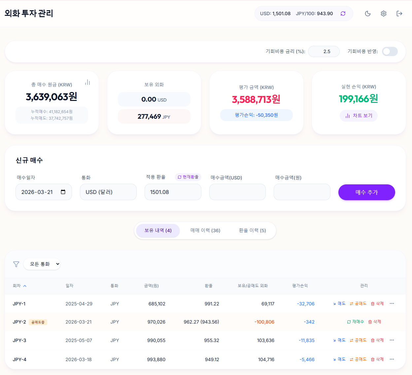The width and height of the screenshot is (412, 375).
Task: Click the -100,806 value in JPY-2 row
Action: point(264,322)
